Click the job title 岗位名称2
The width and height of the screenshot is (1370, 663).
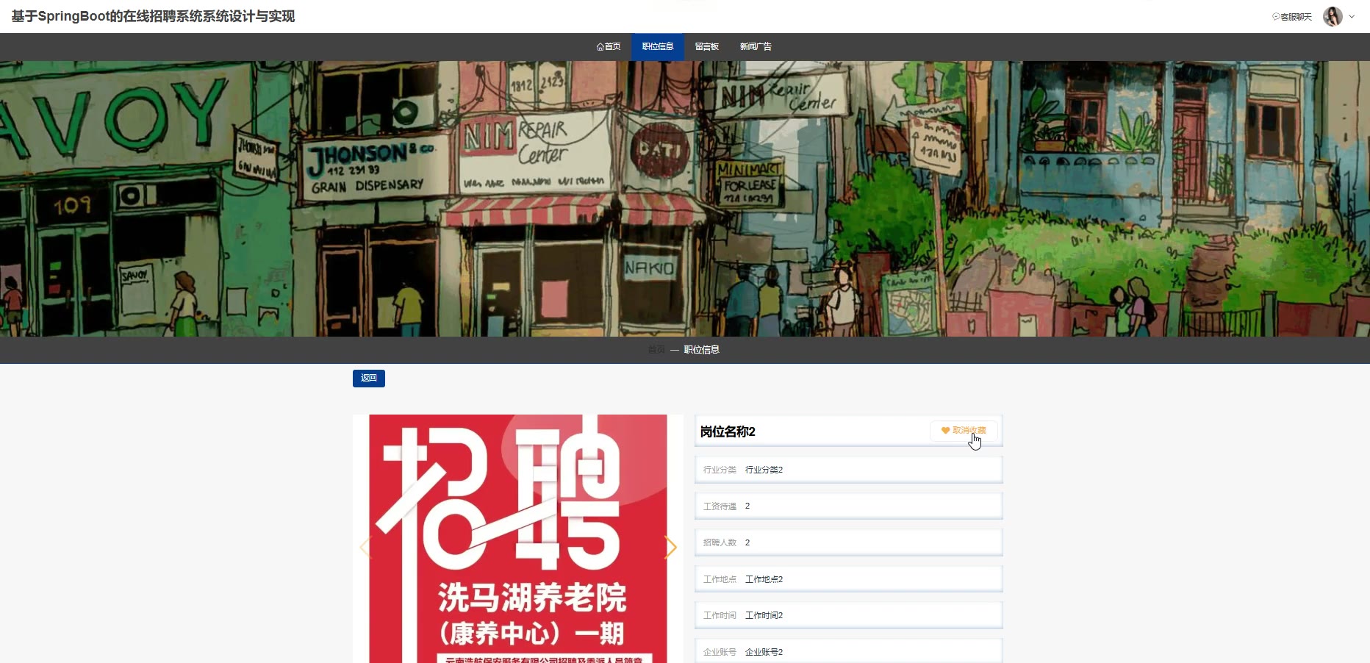(x=728, y=431)
